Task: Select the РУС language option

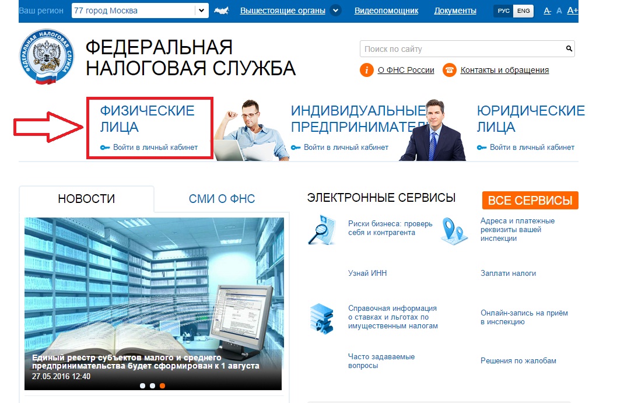Action: click(503, 10)
